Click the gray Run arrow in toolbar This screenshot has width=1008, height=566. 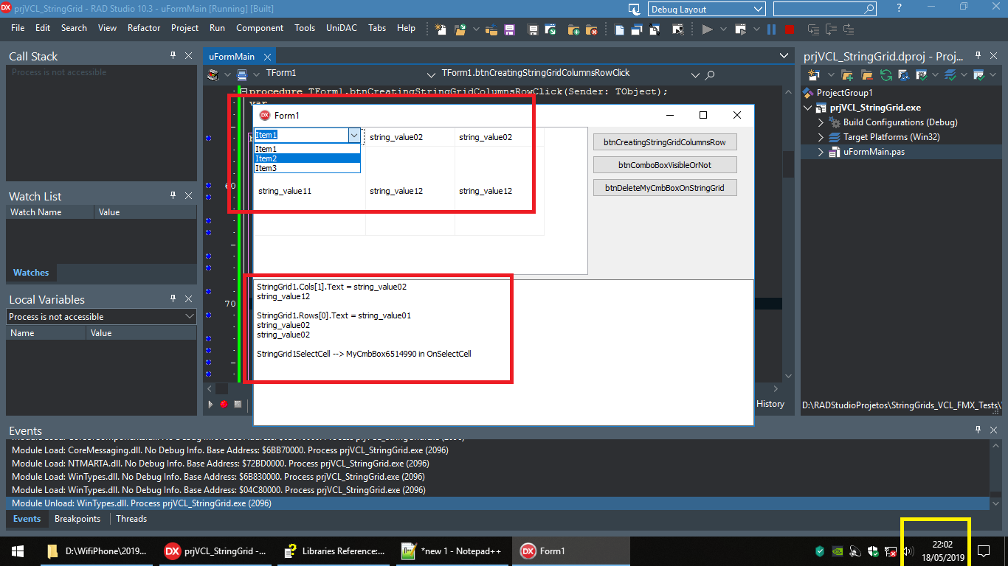[707, 29]
